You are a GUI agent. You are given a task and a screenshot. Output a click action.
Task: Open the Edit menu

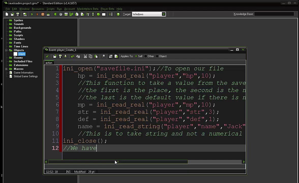click(14, 9)
